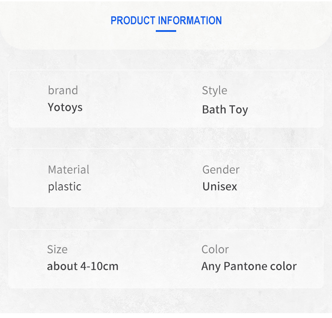
Task: Select the 'Any Pantone color' value
Action: point(249,266)
